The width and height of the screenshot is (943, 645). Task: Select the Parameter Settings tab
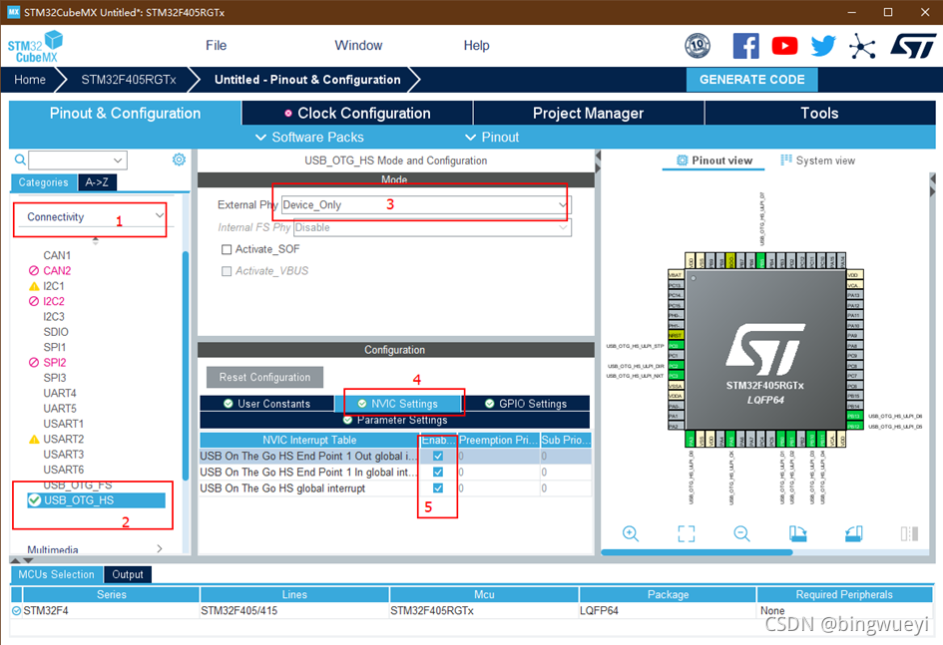pyautogui.click(x=394, y=420)
